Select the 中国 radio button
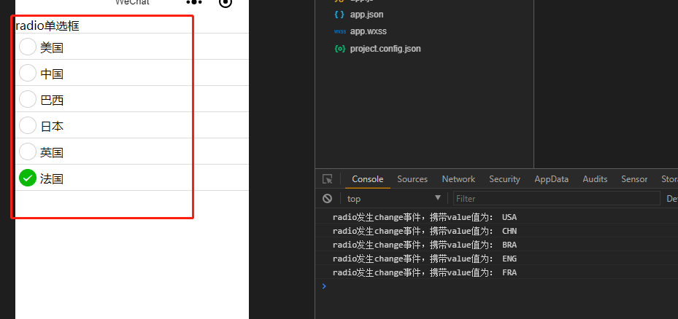The height and width of the screenshot is (319, 678). pyautogui.click(x=28, y=73)
